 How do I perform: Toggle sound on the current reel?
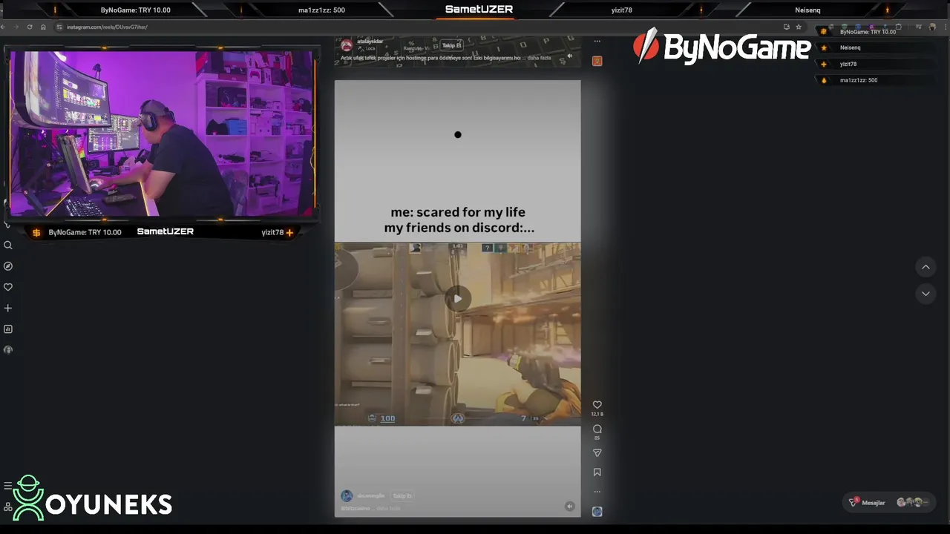point(569,507)
